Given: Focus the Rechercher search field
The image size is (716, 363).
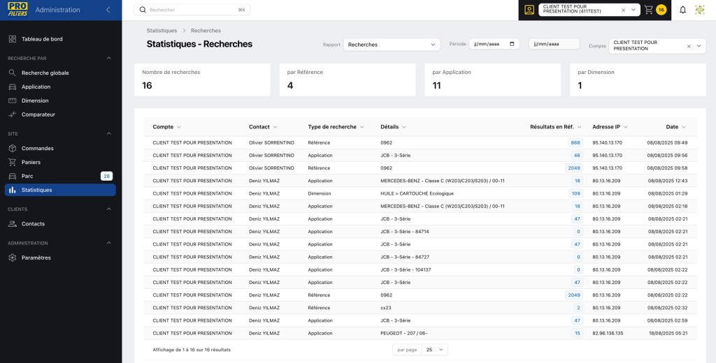Looking at the screenshot, I should coord(192,10).
